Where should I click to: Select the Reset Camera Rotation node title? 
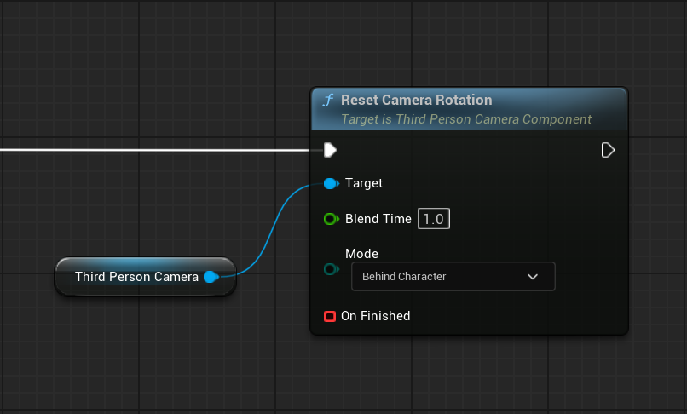(x=416, y=100)
